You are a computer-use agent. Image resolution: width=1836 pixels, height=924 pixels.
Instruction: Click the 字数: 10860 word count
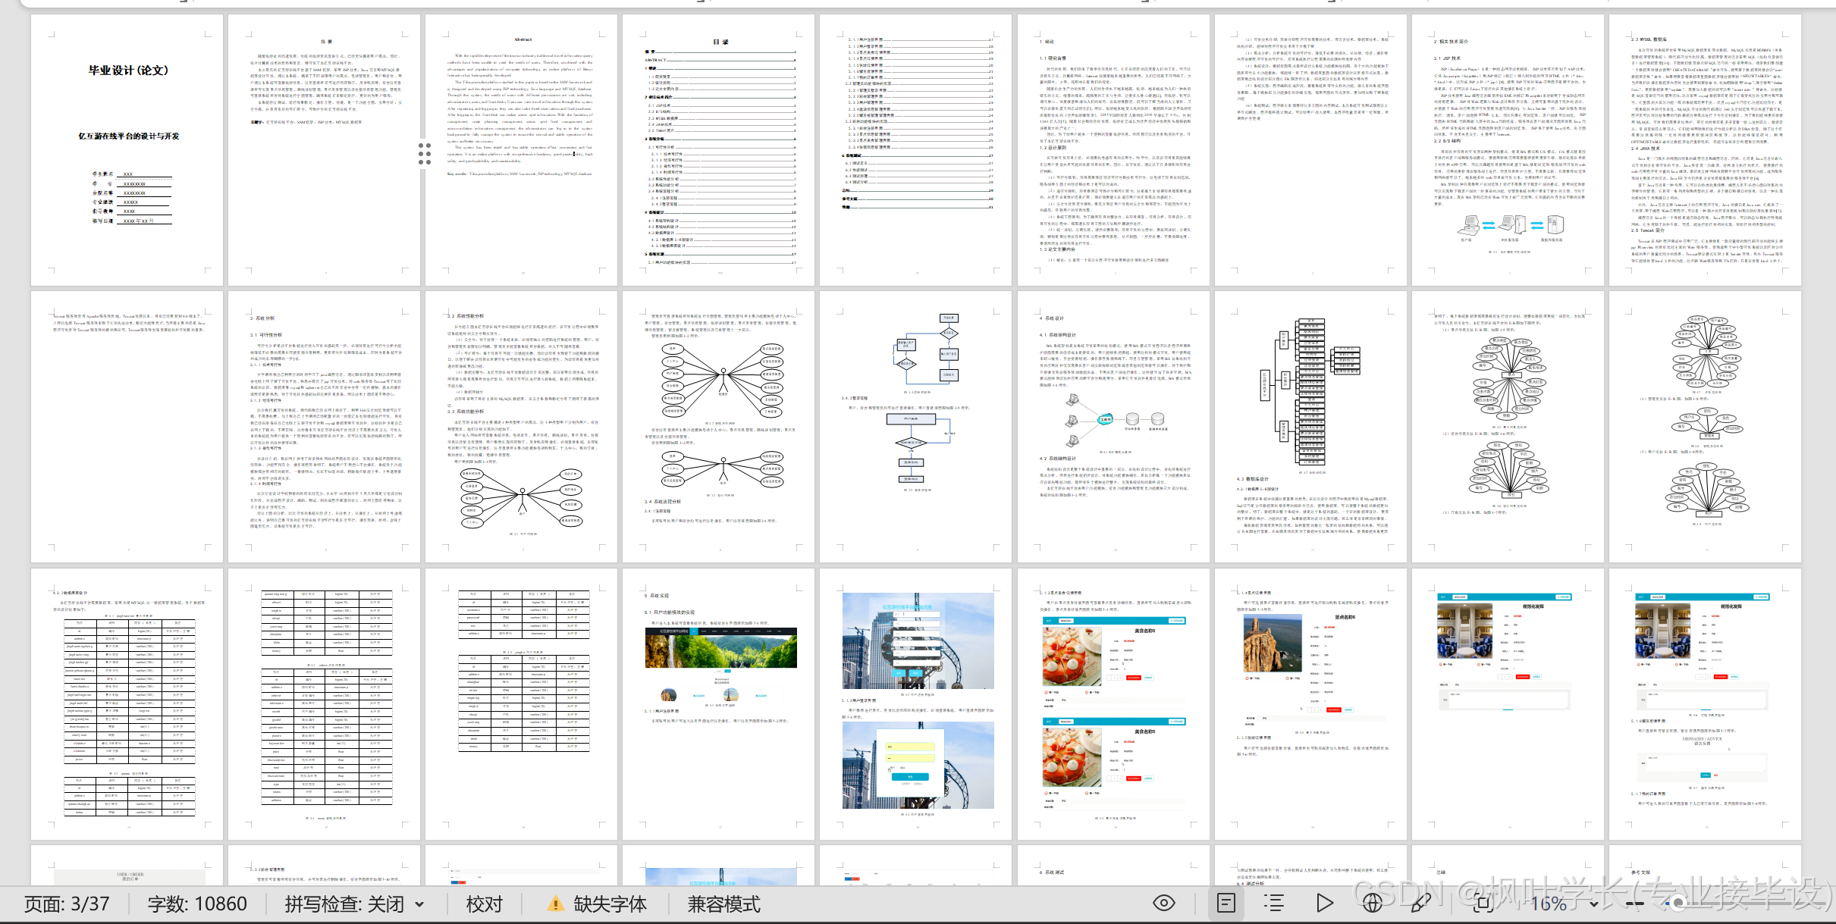point(197,904)
